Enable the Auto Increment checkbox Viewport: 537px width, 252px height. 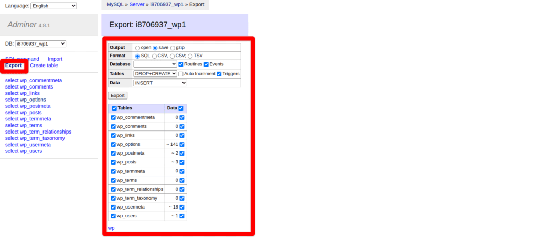(x=181, y=74)
